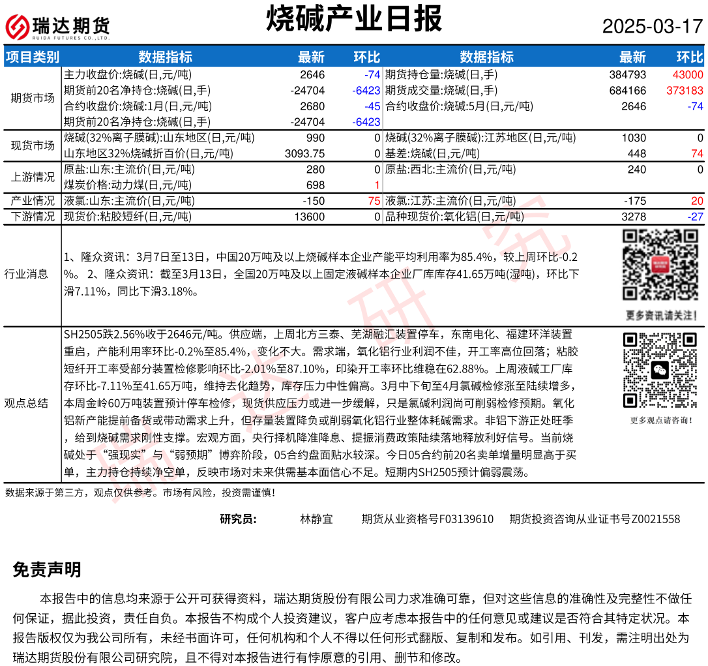Click the 研究员: label
This screenshot has width=708, height=666.
239,519
